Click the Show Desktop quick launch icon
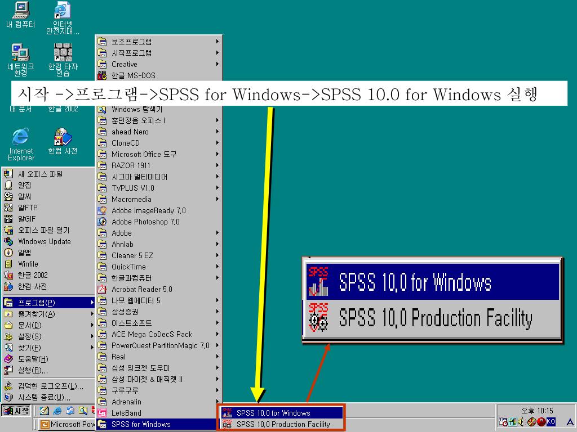Image resolution: width=577 pixels, height=432 pixels. coord(45,411)
